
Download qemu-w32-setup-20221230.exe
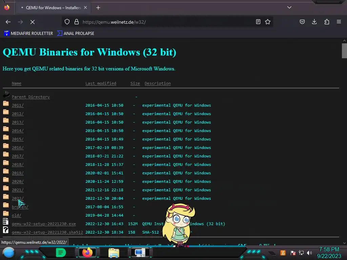coord(44,224)
